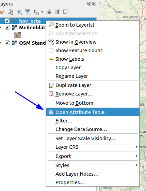
Task: Expand the Export submenu
Action: point(93,156)
